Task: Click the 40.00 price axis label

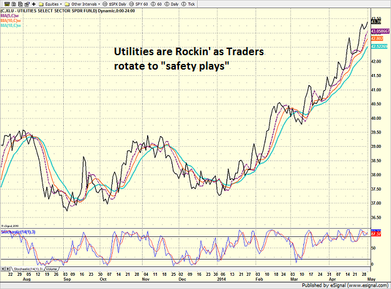Action: [376, 118]
